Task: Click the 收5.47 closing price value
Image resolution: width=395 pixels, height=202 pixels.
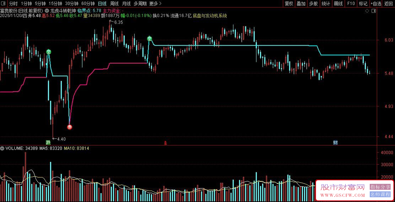Action: click(76, 16)
